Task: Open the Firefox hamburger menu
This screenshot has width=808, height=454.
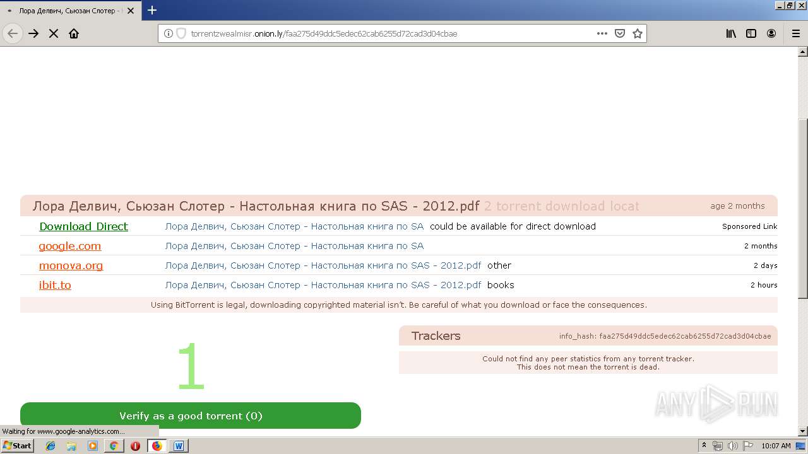Action: click(796, 33)
